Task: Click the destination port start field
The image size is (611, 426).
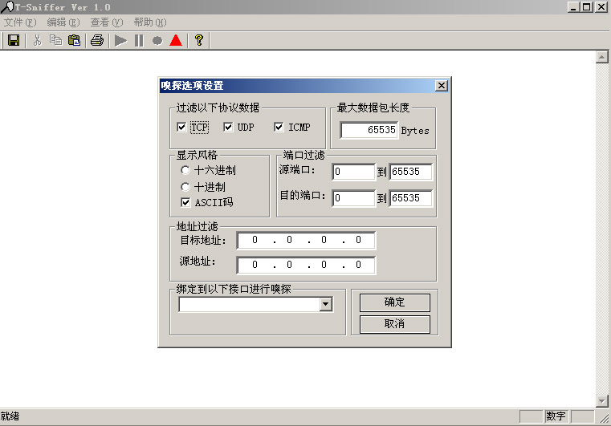Action: click(x=354, y=198)
